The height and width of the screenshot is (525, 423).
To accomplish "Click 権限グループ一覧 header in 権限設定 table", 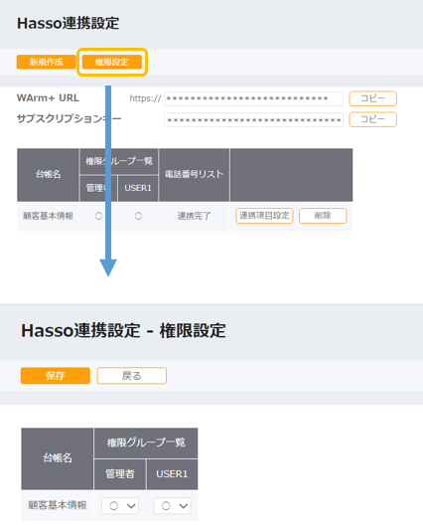I will (146, 442).
